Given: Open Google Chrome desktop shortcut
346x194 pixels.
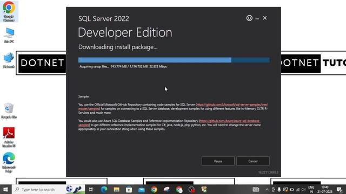Looking at the screenshot, I should [x=9, y=11].
